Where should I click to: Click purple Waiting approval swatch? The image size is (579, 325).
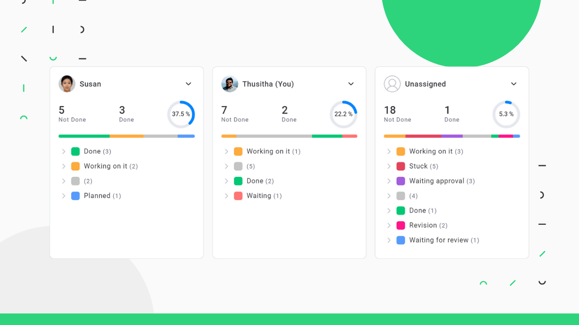(x=401, y=181)
